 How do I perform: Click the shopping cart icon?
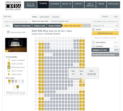click(117, 26)
